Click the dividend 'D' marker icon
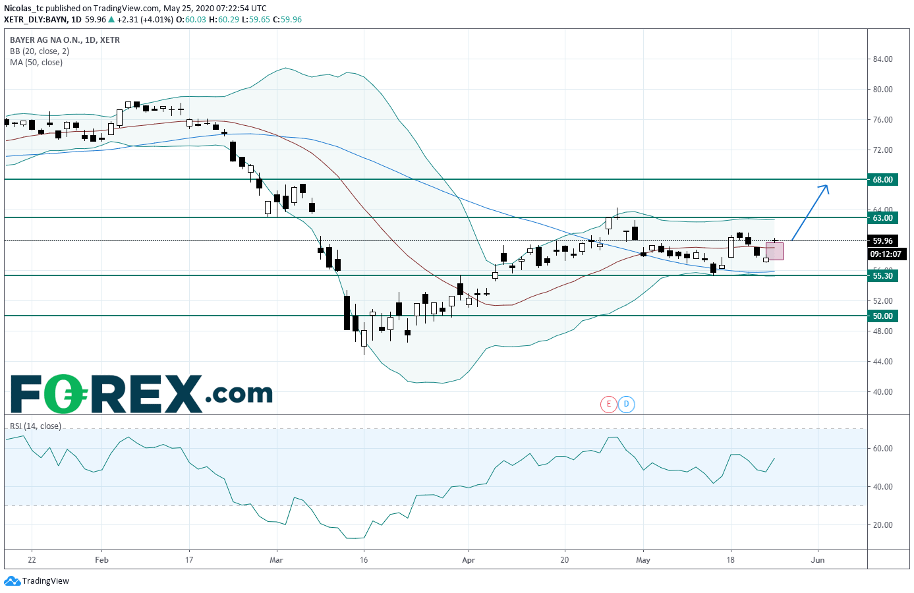The width and height of the screenshot is (914, 593). pos(626,404)
